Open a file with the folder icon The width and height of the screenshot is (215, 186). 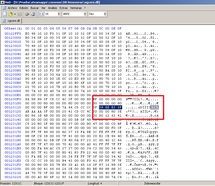(x=11, y=14)
